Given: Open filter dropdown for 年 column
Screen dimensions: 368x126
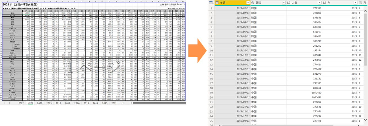Looking at the screenshot, I should (x=355, y=2).
